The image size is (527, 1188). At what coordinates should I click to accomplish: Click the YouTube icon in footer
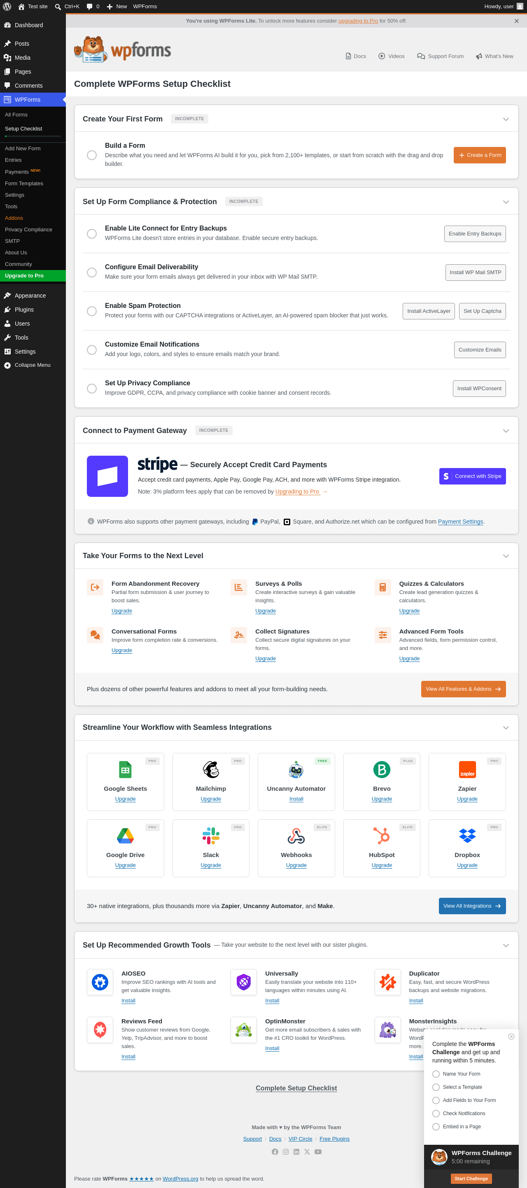318,1151
